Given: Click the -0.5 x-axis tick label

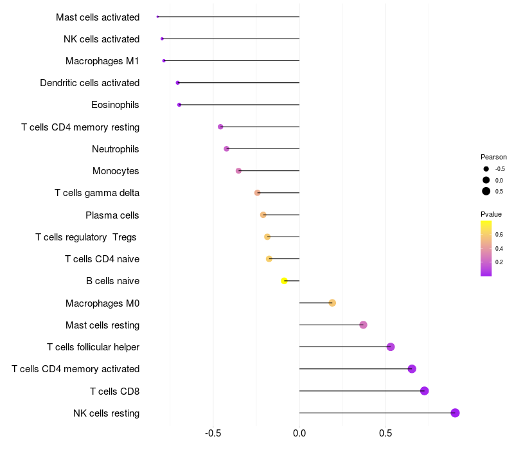Looking at the screenshot, I should [x=213, y=434].
